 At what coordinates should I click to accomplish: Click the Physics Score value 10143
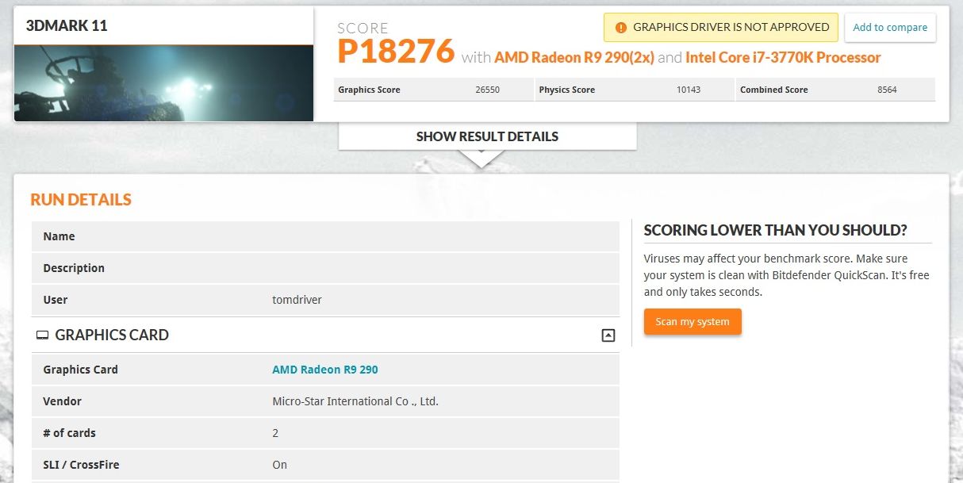coord(689,90)
